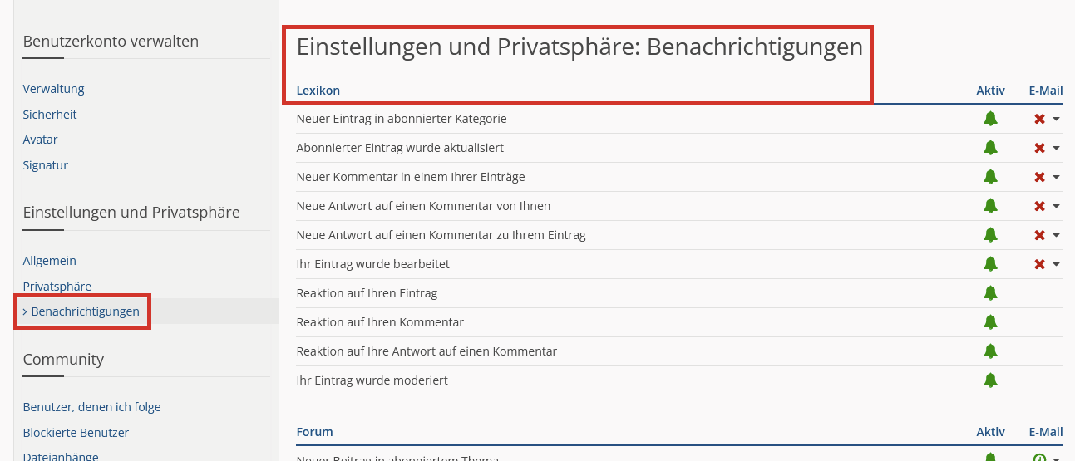1075x461 pixels.
Task: Open the Benachrichtigungen sidebar item
Action: 85,311
